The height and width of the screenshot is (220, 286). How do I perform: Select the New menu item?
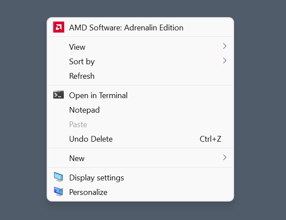pos(77,158)
